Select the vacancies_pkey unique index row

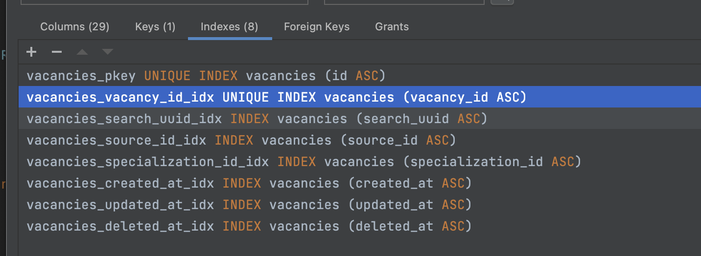pos(206,76)
